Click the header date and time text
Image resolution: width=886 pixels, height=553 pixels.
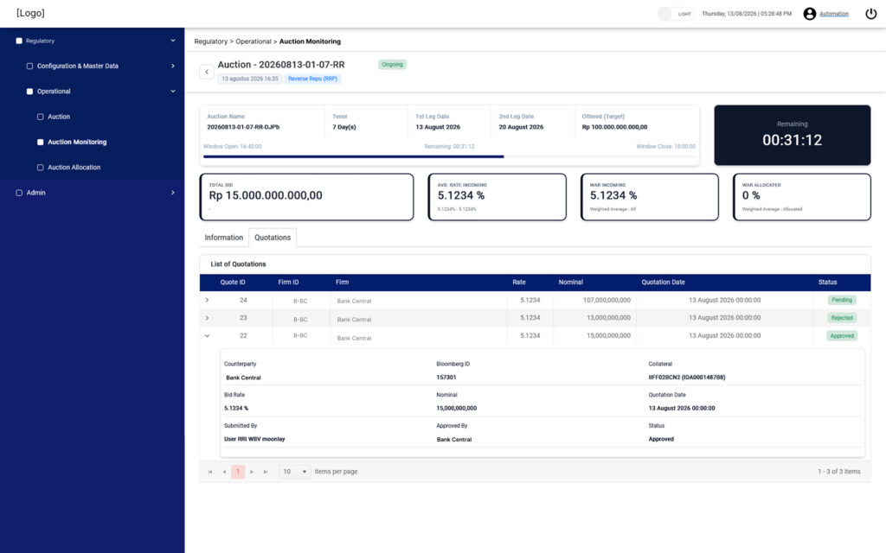(x=747, y=14)
